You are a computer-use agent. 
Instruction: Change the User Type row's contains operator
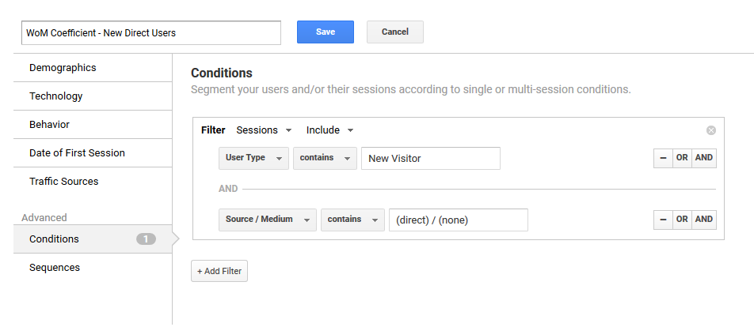(325, 158)
